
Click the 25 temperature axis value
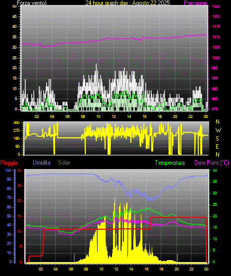click(x=215, y=204)
